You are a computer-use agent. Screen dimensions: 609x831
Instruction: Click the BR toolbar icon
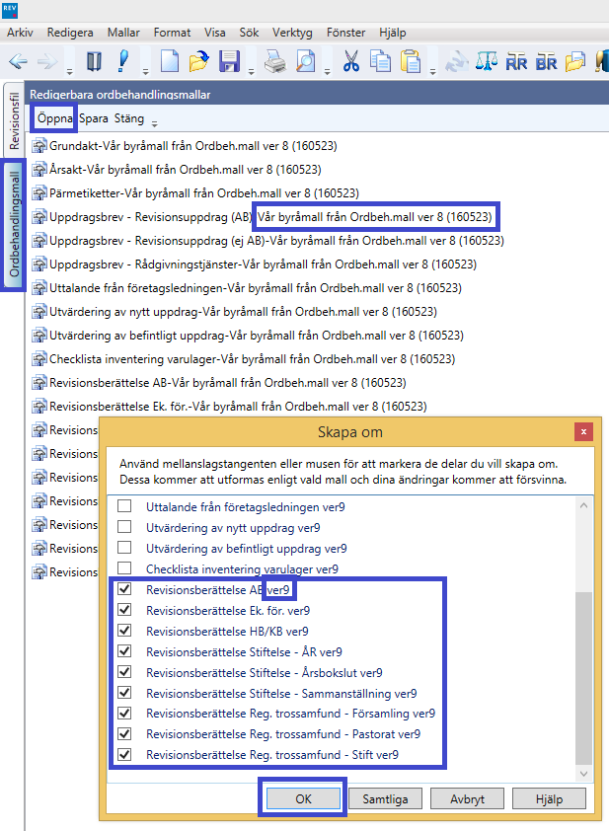548,62
